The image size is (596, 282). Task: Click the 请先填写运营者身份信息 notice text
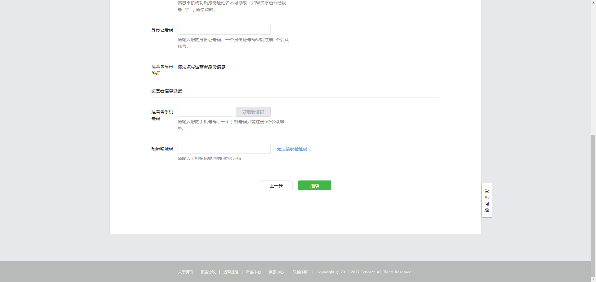(x=201, y=67)
